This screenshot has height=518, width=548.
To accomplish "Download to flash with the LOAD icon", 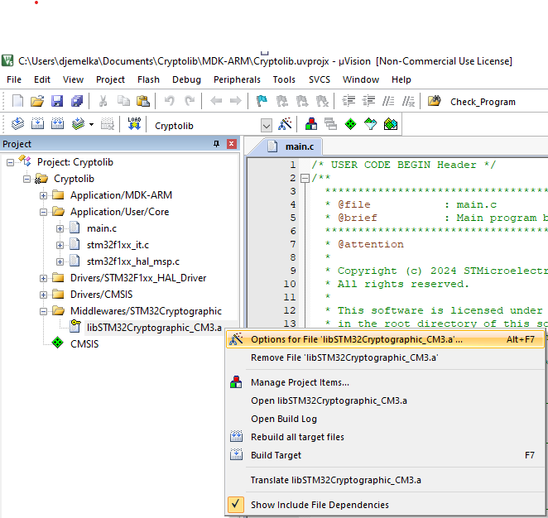I will 134,123.
